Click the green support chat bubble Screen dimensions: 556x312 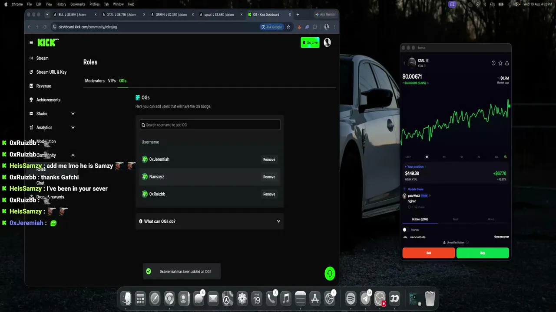click(x=330, y=273)
